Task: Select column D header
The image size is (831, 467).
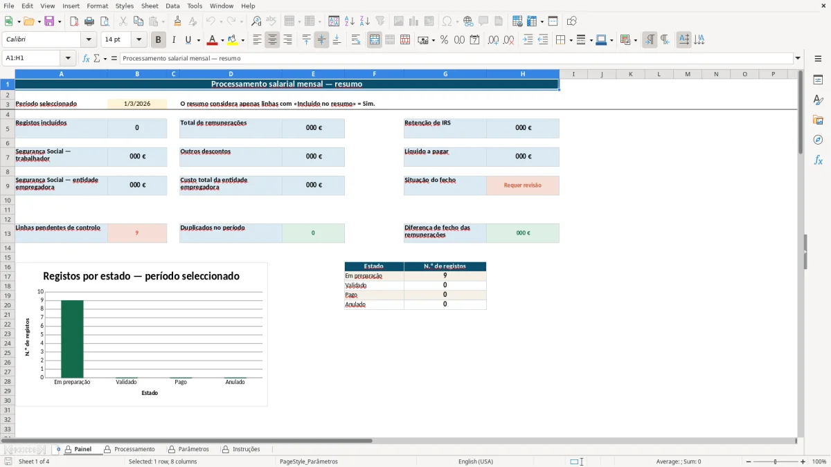Action: (x=231, y=74)
